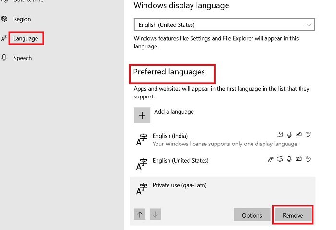This screenshot has width=336, height=230.
Task: Click the English (United States) language icon
Action: pos(142,164)
